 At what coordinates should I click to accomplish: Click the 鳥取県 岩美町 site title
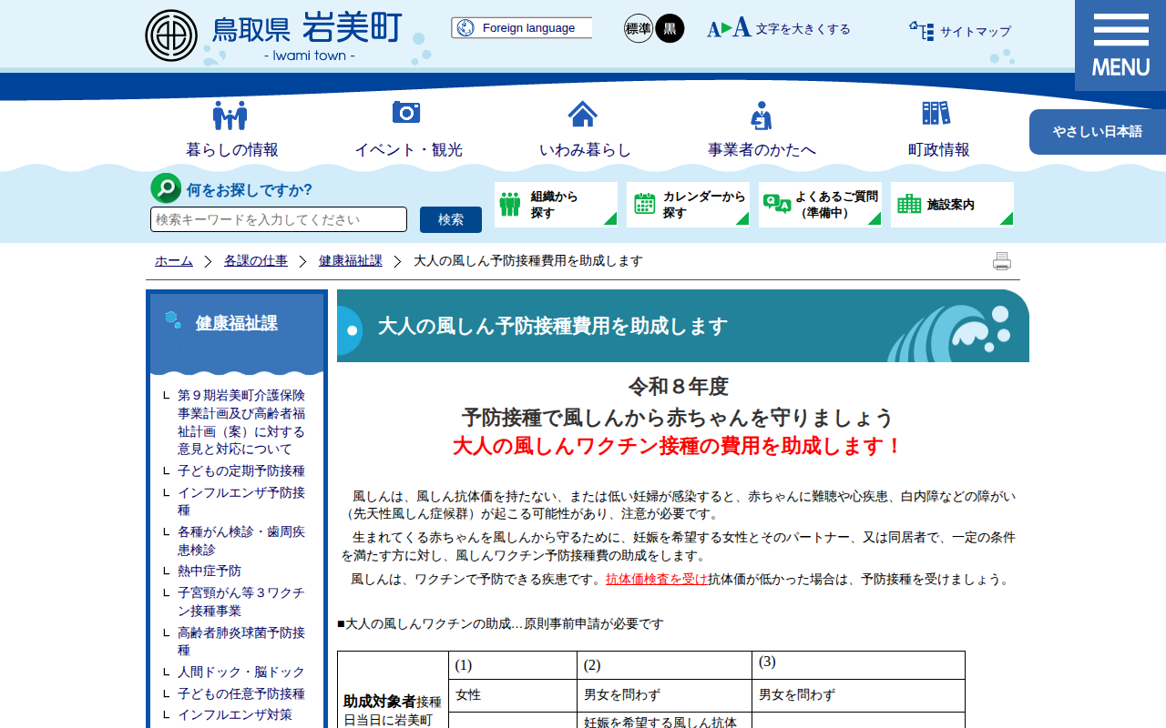coord(306,29)
